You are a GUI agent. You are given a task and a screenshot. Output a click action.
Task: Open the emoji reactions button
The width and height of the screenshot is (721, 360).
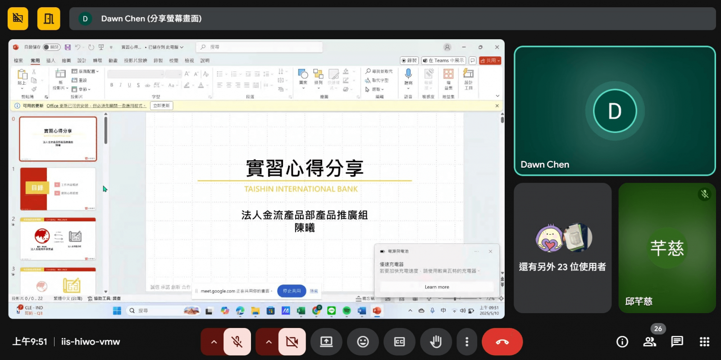point(363,342)
